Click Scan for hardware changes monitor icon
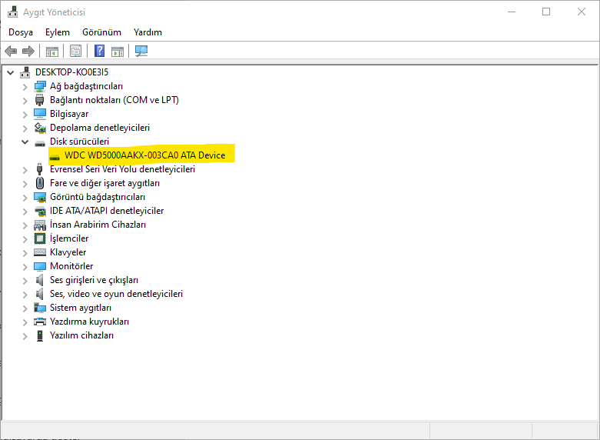Viewport: 600px width, 440px height. (141, 51)
